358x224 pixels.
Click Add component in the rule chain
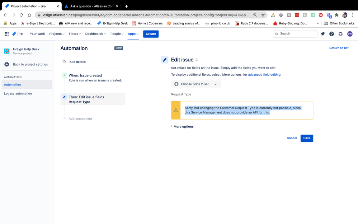point(80,118)
